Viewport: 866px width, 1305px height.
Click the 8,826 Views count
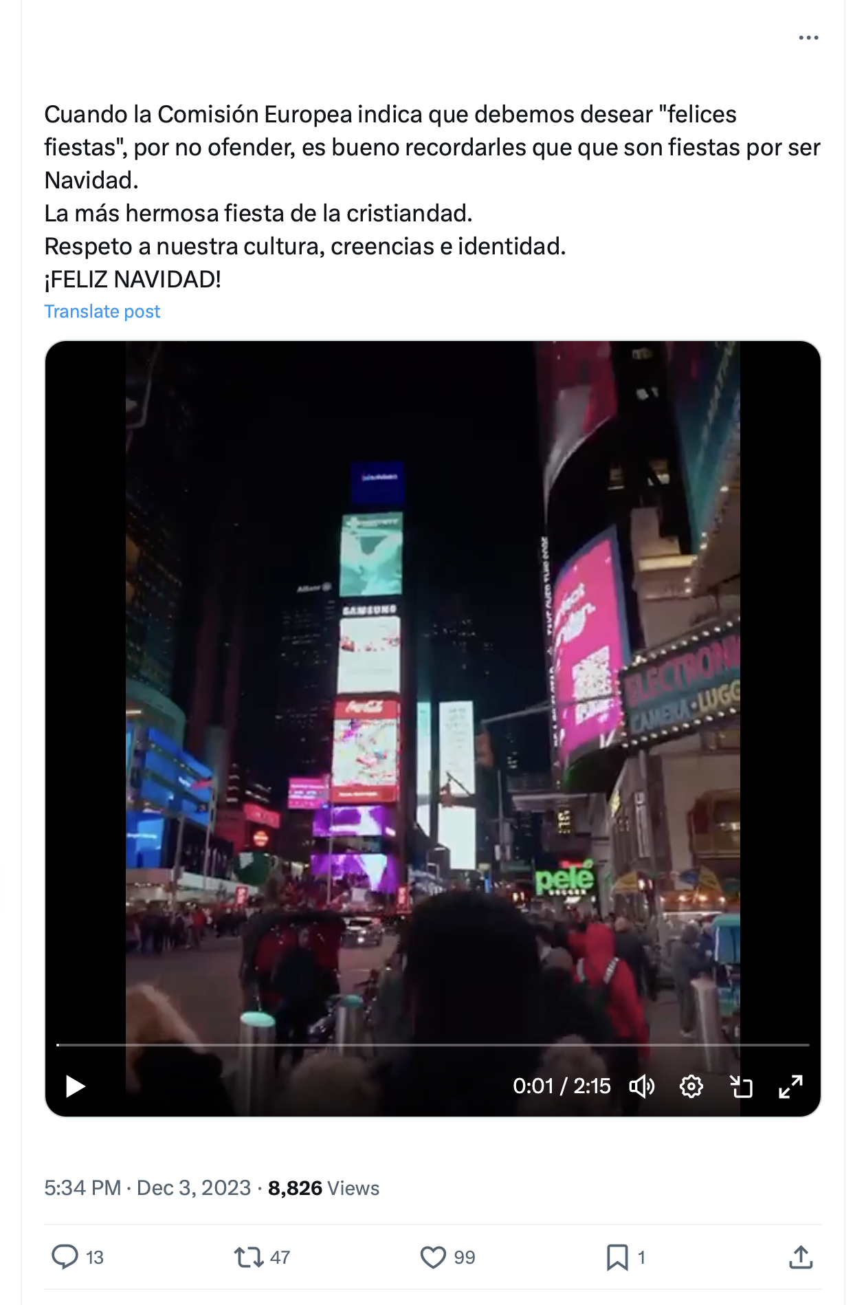click(x=324, y=1188)
